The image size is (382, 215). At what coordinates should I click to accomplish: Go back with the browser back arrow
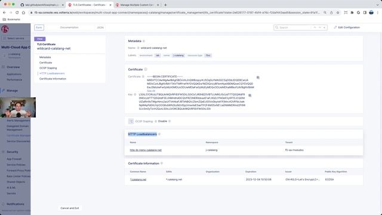tap(4, 13)
